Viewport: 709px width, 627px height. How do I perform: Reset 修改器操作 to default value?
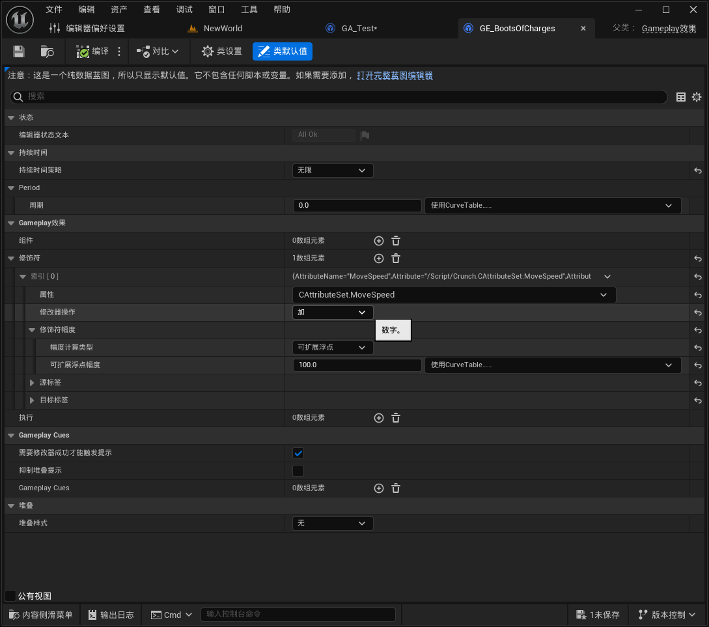tap(698, 313)
